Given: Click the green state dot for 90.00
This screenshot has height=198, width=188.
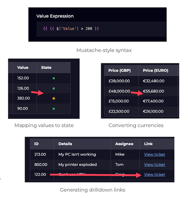Looking at the screenshot, I should (54, 109).
